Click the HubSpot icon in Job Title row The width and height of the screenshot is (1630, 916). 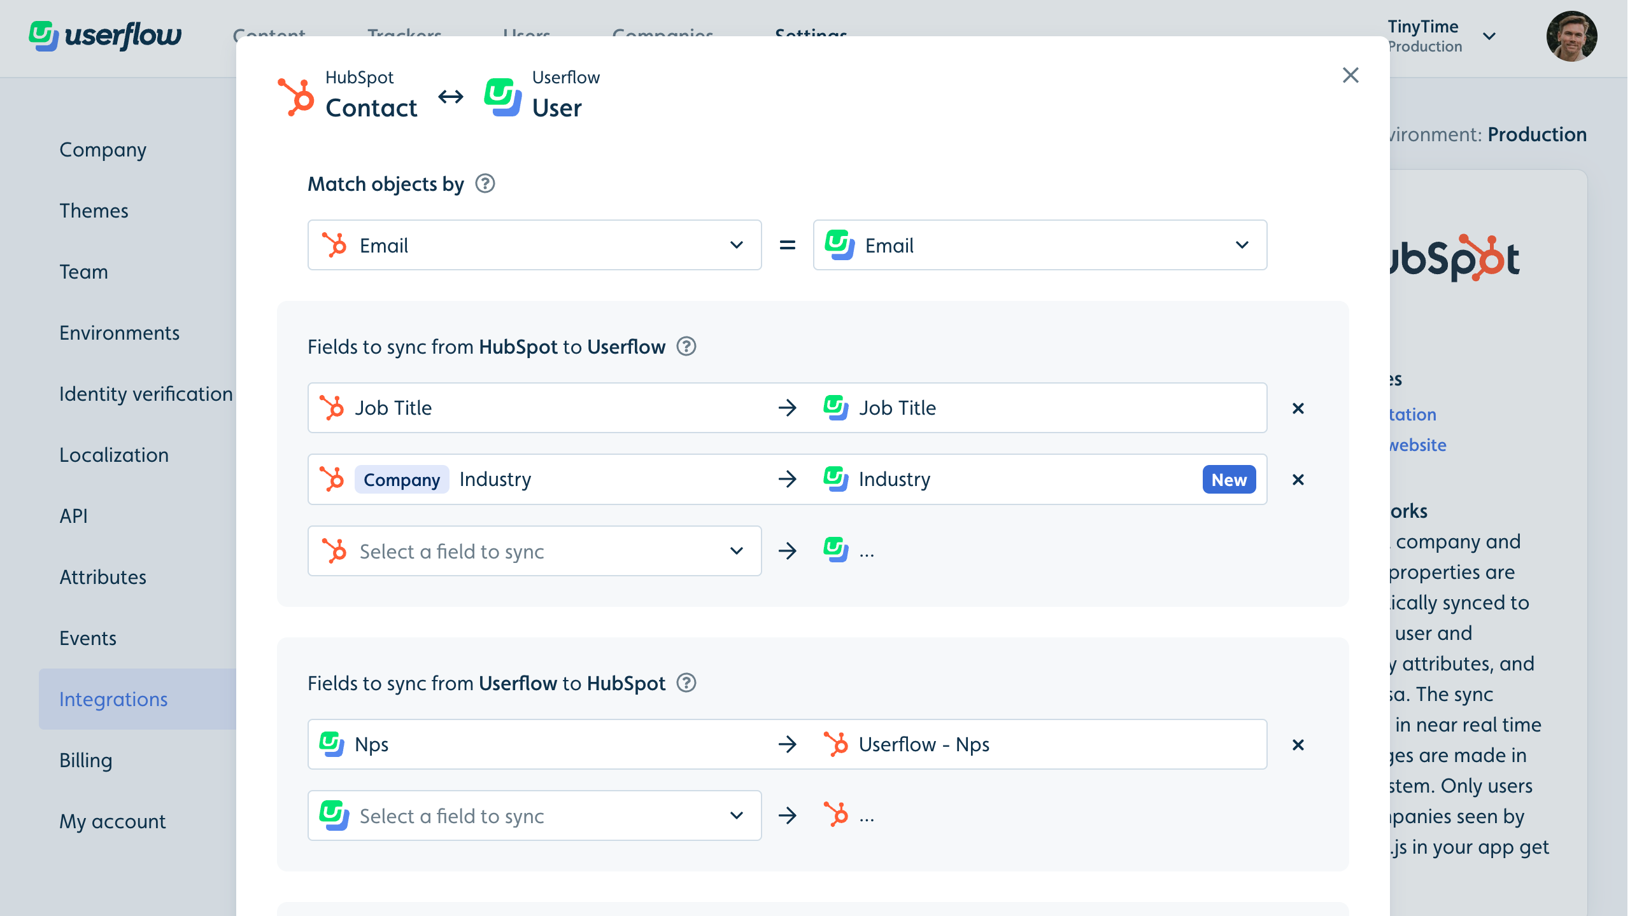click(332, 408)
